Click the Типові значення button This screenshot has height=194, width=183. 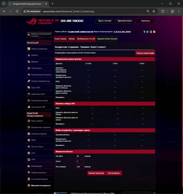click(x=96, y=173)
